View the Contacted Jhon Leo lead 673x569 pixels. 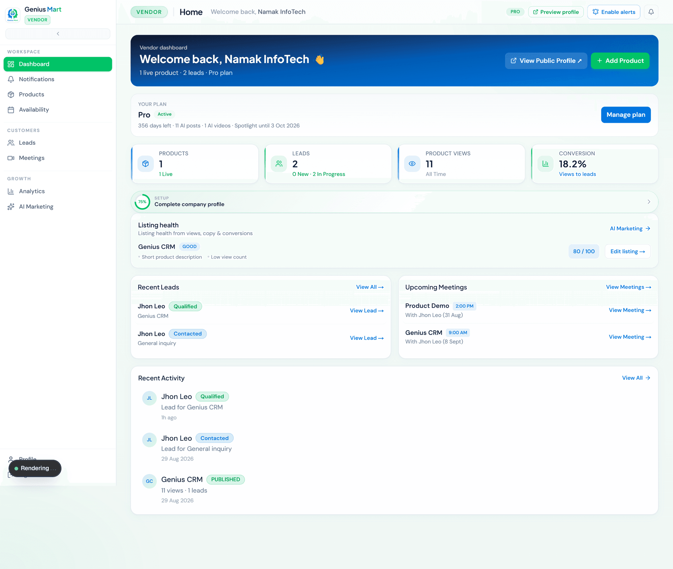tap(367, 338)
